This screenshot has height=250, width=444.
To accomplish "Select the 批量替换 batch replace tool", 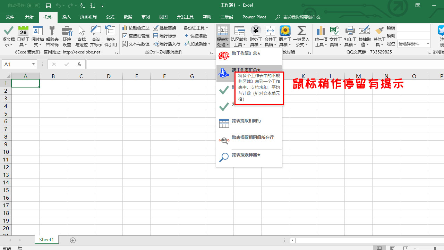I will [x=165, y=28].
